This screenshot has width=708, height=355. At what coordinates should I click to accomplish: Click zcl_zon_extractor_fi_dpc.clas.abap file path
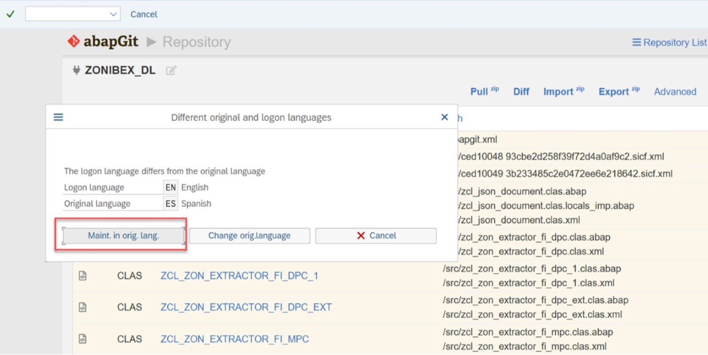point(534,237)
